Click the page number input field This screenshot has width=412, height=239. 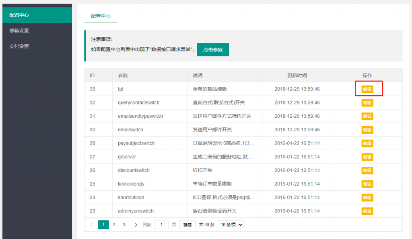coord(161,225)
